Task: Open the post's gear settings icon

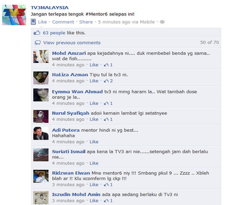Action: tap(162, 22)
